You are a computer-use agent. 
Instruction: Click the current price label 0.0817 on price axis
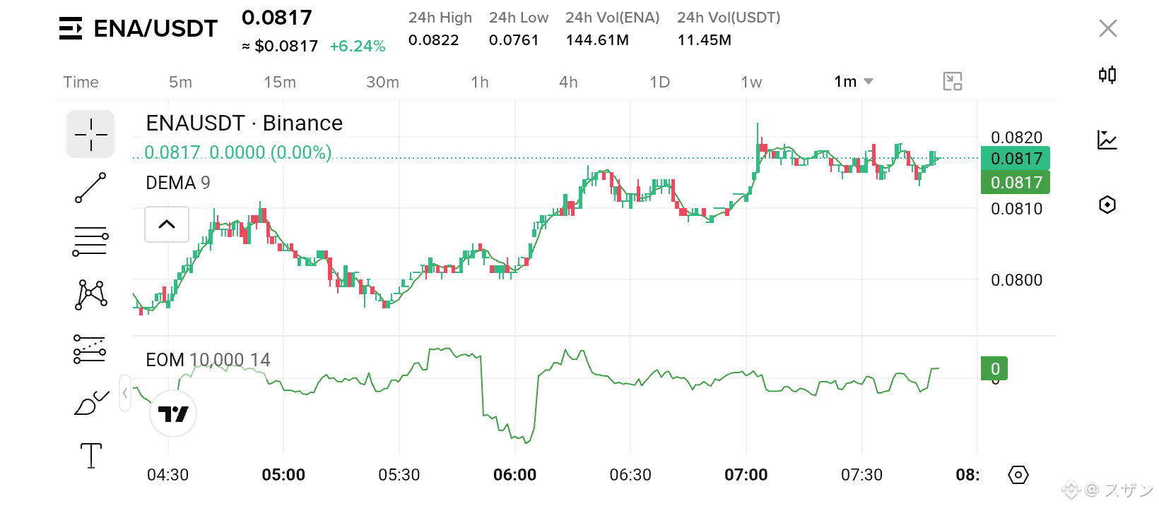tap(1016, 158)
